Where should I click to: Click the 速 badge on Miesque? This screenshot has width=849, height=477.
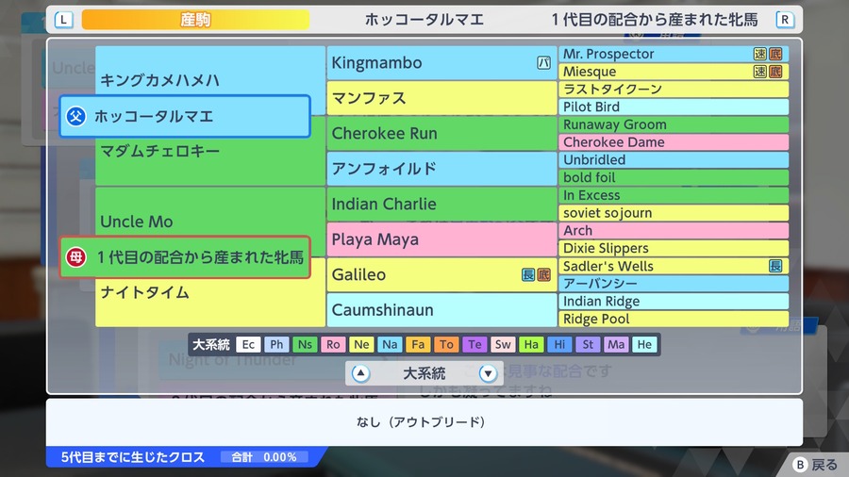[760, 72]
